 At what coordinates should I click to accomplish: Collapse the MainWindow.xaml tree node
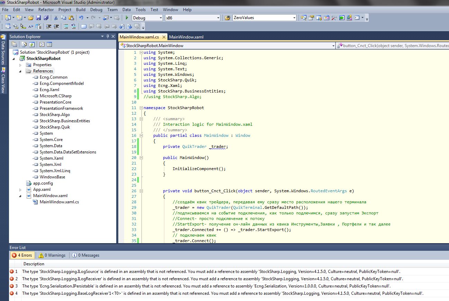pyautogui.click(x=20, y=196)
